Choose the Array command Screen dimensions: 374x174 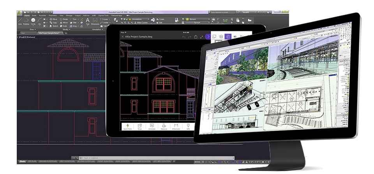[74, 26]
